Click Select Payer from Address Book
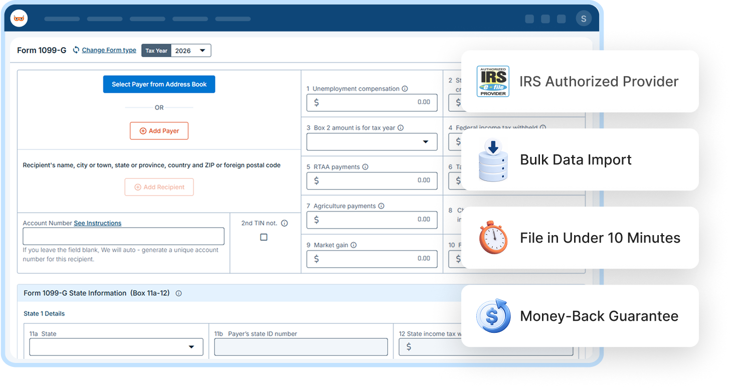 pyautogui.click(x=159, y=84)
